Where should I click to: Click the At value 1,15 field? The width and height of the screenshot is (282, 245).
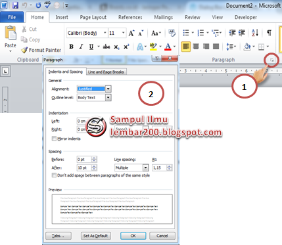coord(160,167)
